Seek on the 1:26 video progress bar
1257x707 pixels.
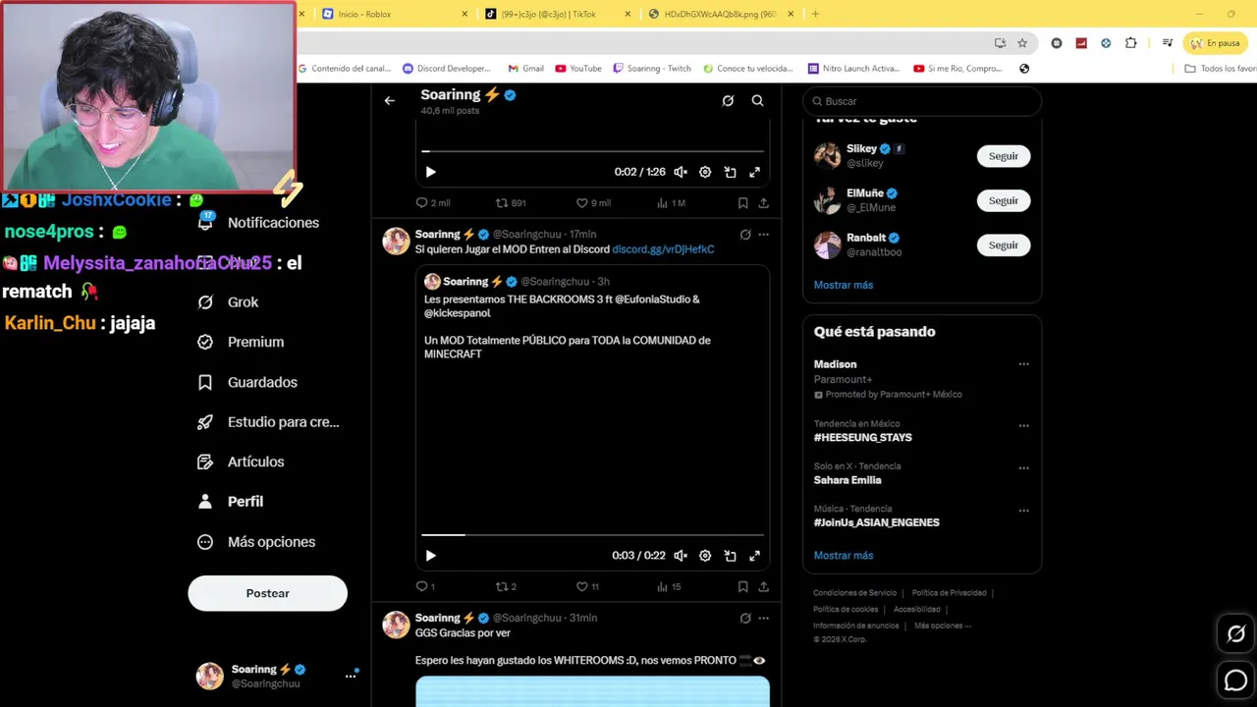tap(592, 151)
